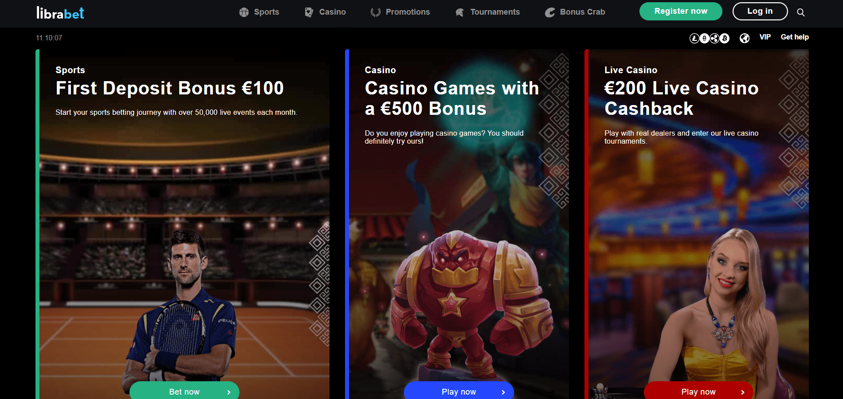
Task: Open the VIP link
Action: pyautogui.click(x=765, y=37)
